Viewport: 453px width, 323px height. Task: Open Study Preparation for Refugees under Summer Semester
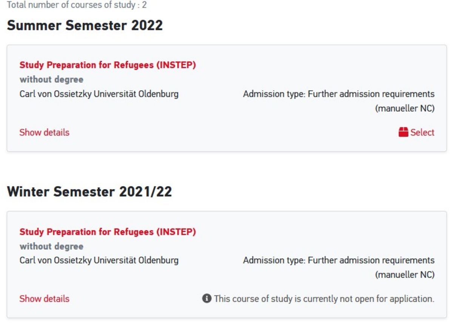click(x=108, y=65)
